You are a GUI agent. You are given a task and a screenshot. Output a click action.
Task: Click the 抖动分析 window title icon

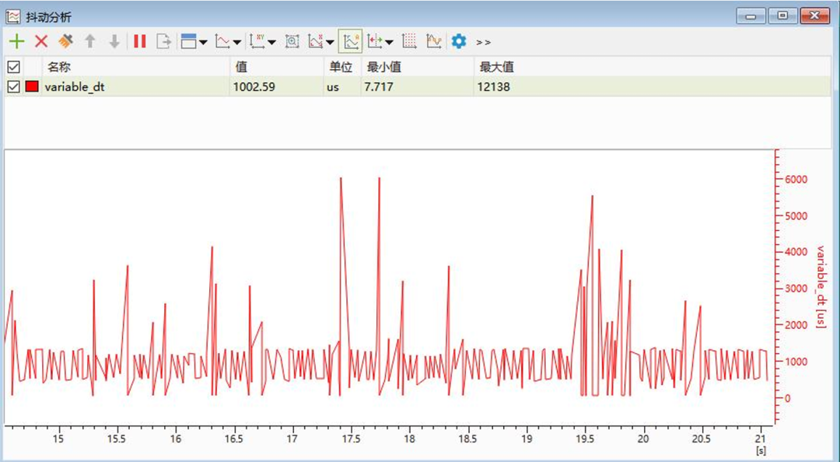click(x=13, y=16)
